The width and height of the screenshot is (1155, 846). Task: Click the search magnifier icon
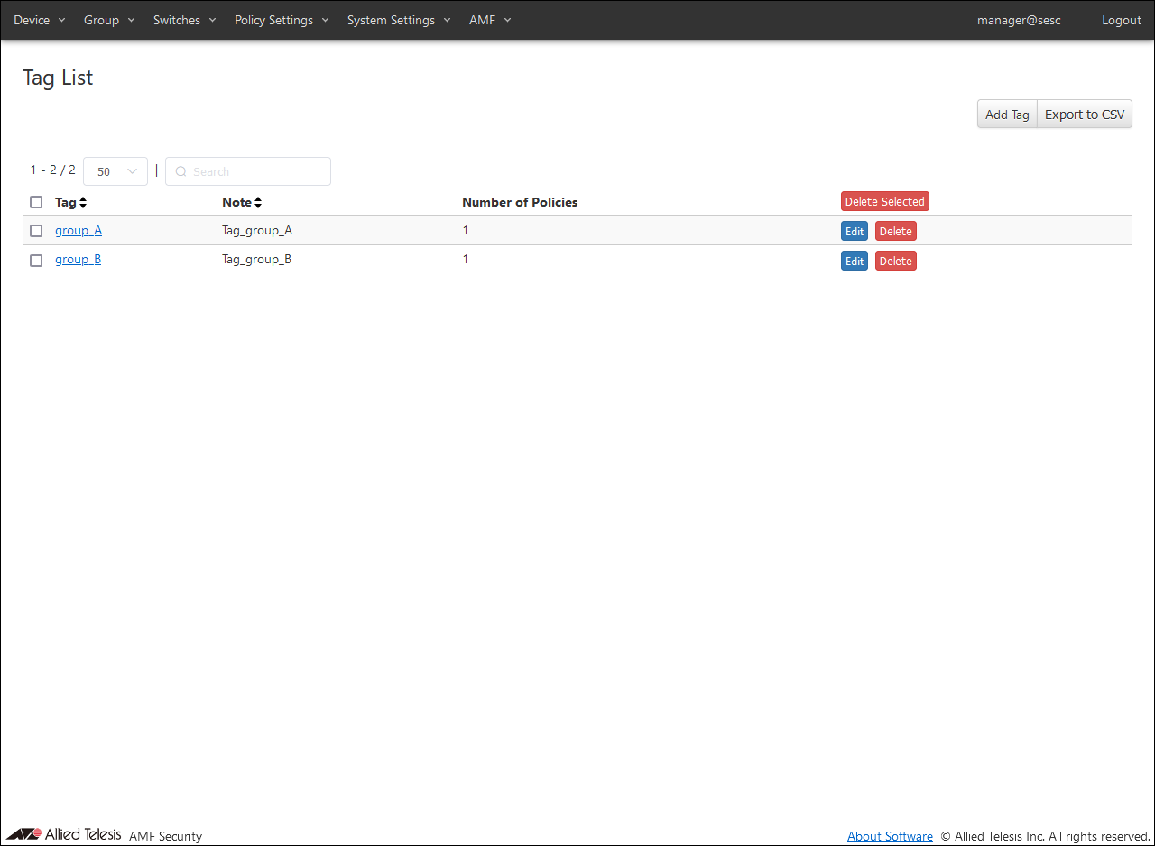pyautogui.click(x=180, y=171)
